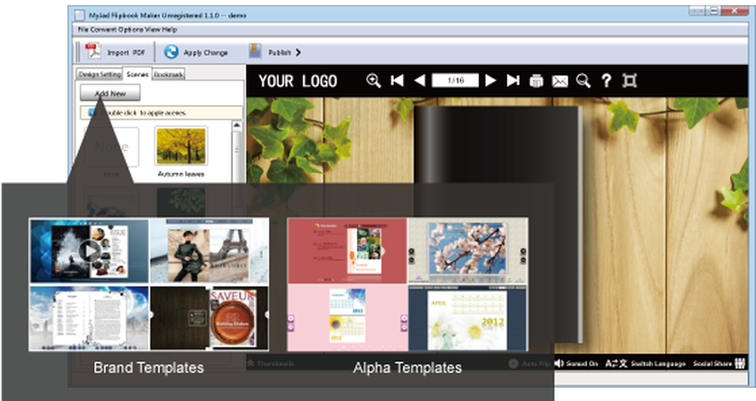756x401 pixels.
Task: Click the Switch Language option
Action: pos(645,363)
